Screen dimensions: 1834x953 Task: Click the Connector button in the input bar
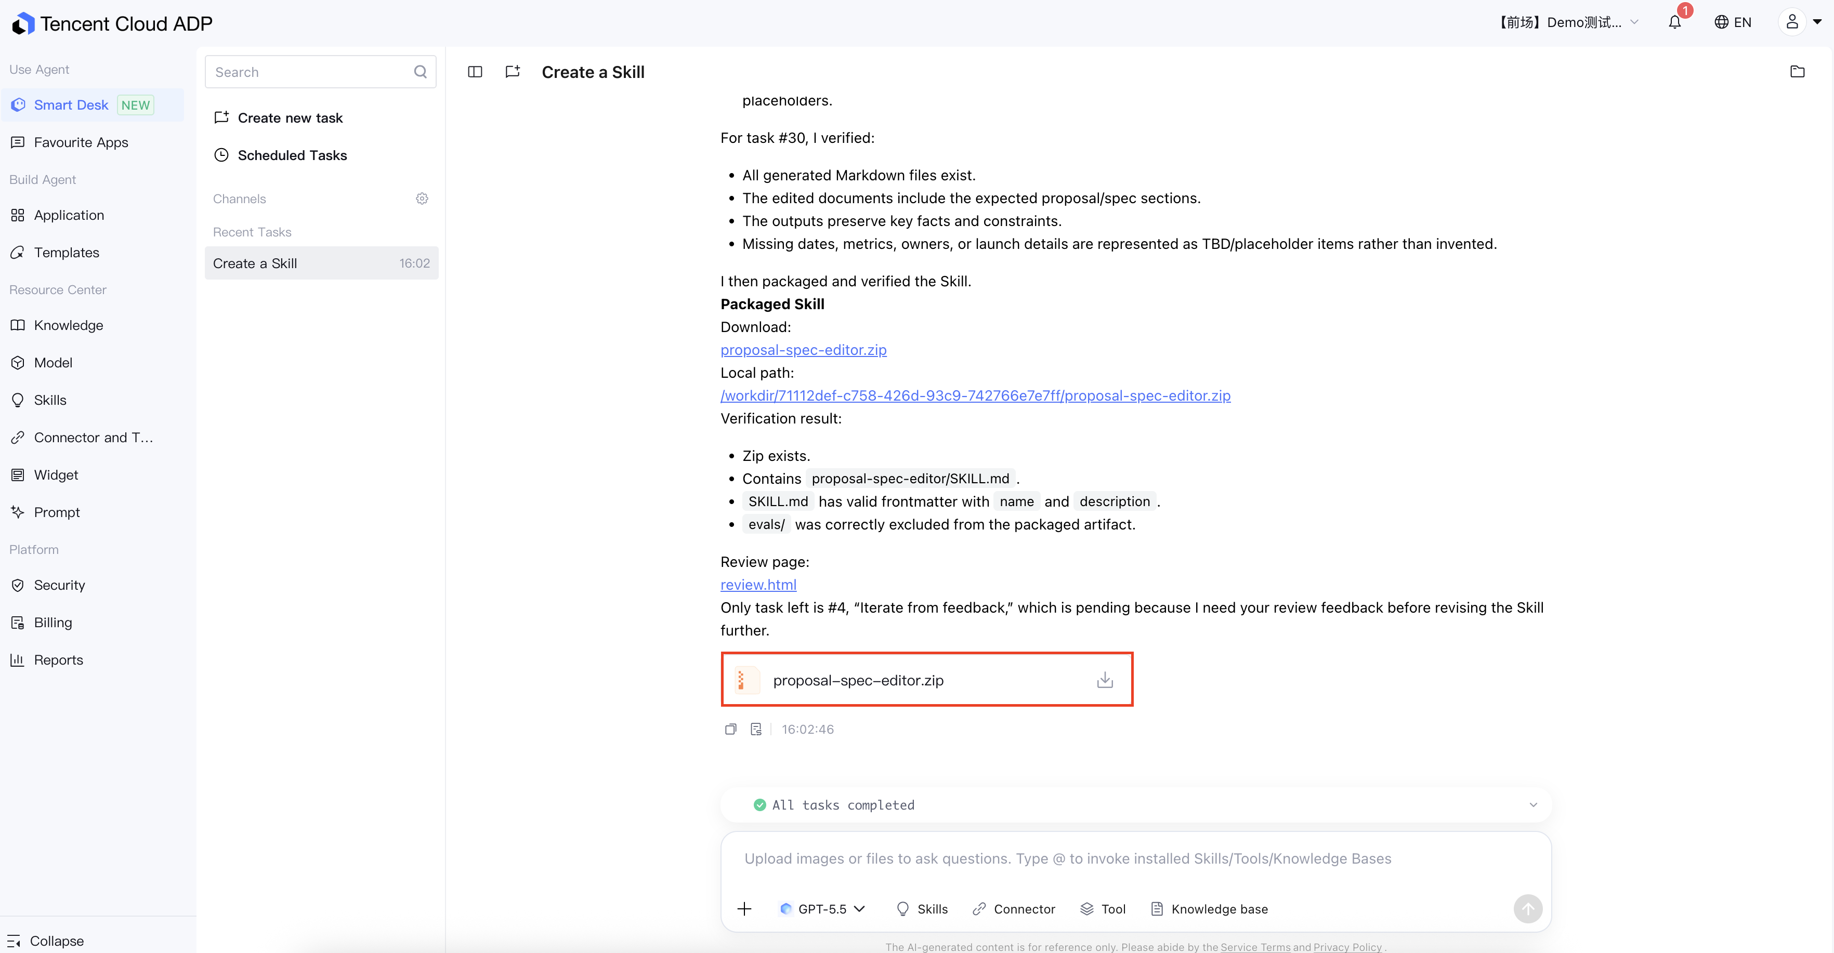1014,909
